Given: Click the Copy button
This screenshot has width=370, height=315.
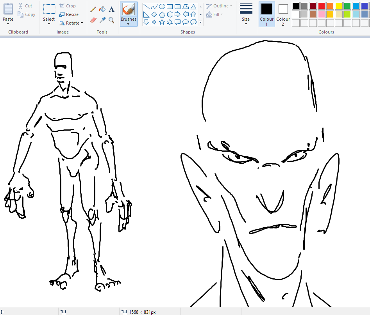Looking at the screenshot, I should 27,14.
